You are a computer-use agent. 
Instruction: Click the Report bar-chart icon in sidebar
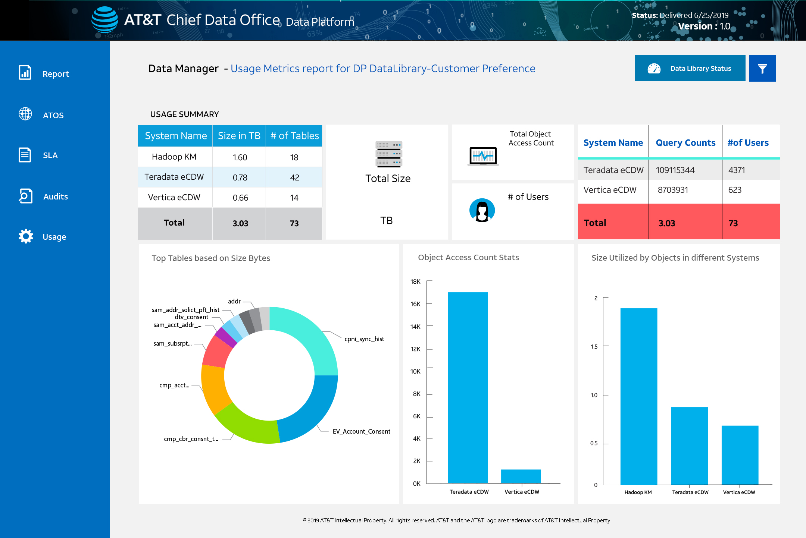click(x=25, y=72)
